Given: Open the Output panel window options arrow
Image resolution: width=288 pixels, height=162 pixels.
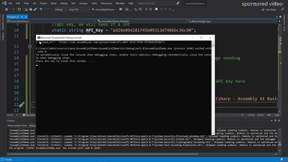Looking at the screenshot, I should tap(272, 121).
